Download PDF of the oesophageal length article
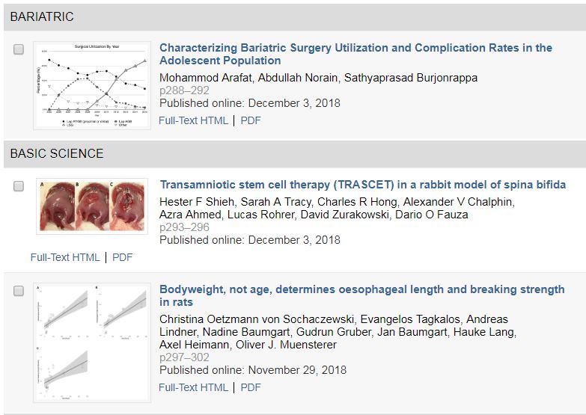The image size is (586, 415). point(251,387)
